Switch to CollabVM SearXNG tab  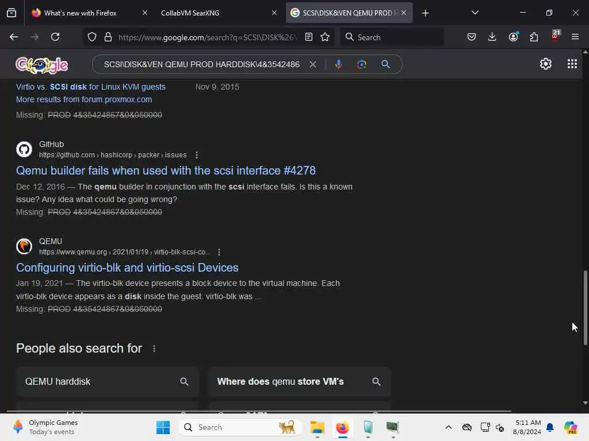click(x=219, y=13)
